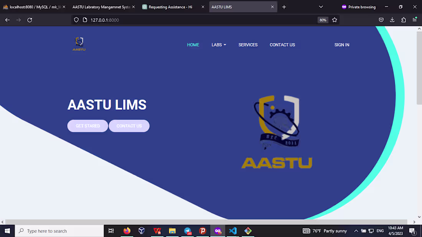Viewport: 422px width, 237px height.
Task: Open the Pocket save icon
Action: tap(381, 20)
